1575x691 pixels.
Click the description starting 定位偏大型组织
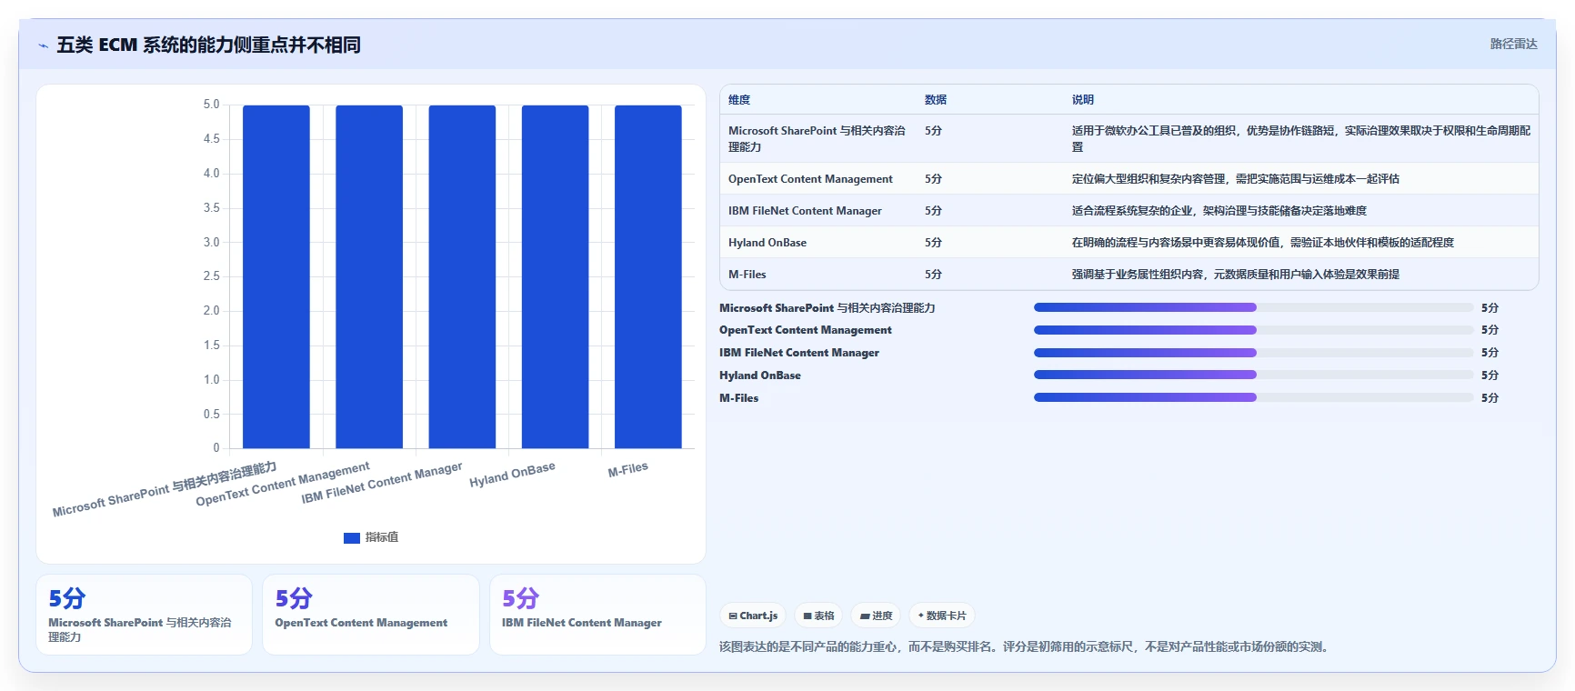click(1236, 179)
